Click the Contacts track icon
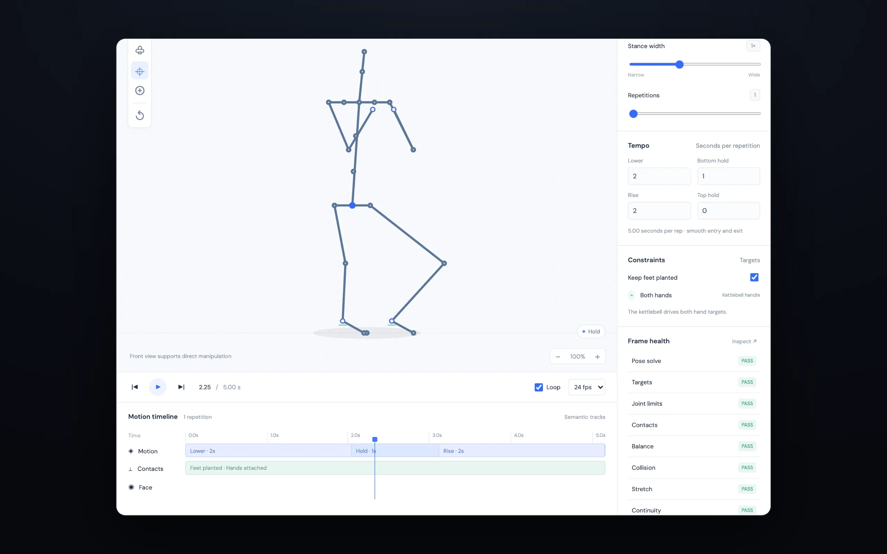 [x=131, y=469]
